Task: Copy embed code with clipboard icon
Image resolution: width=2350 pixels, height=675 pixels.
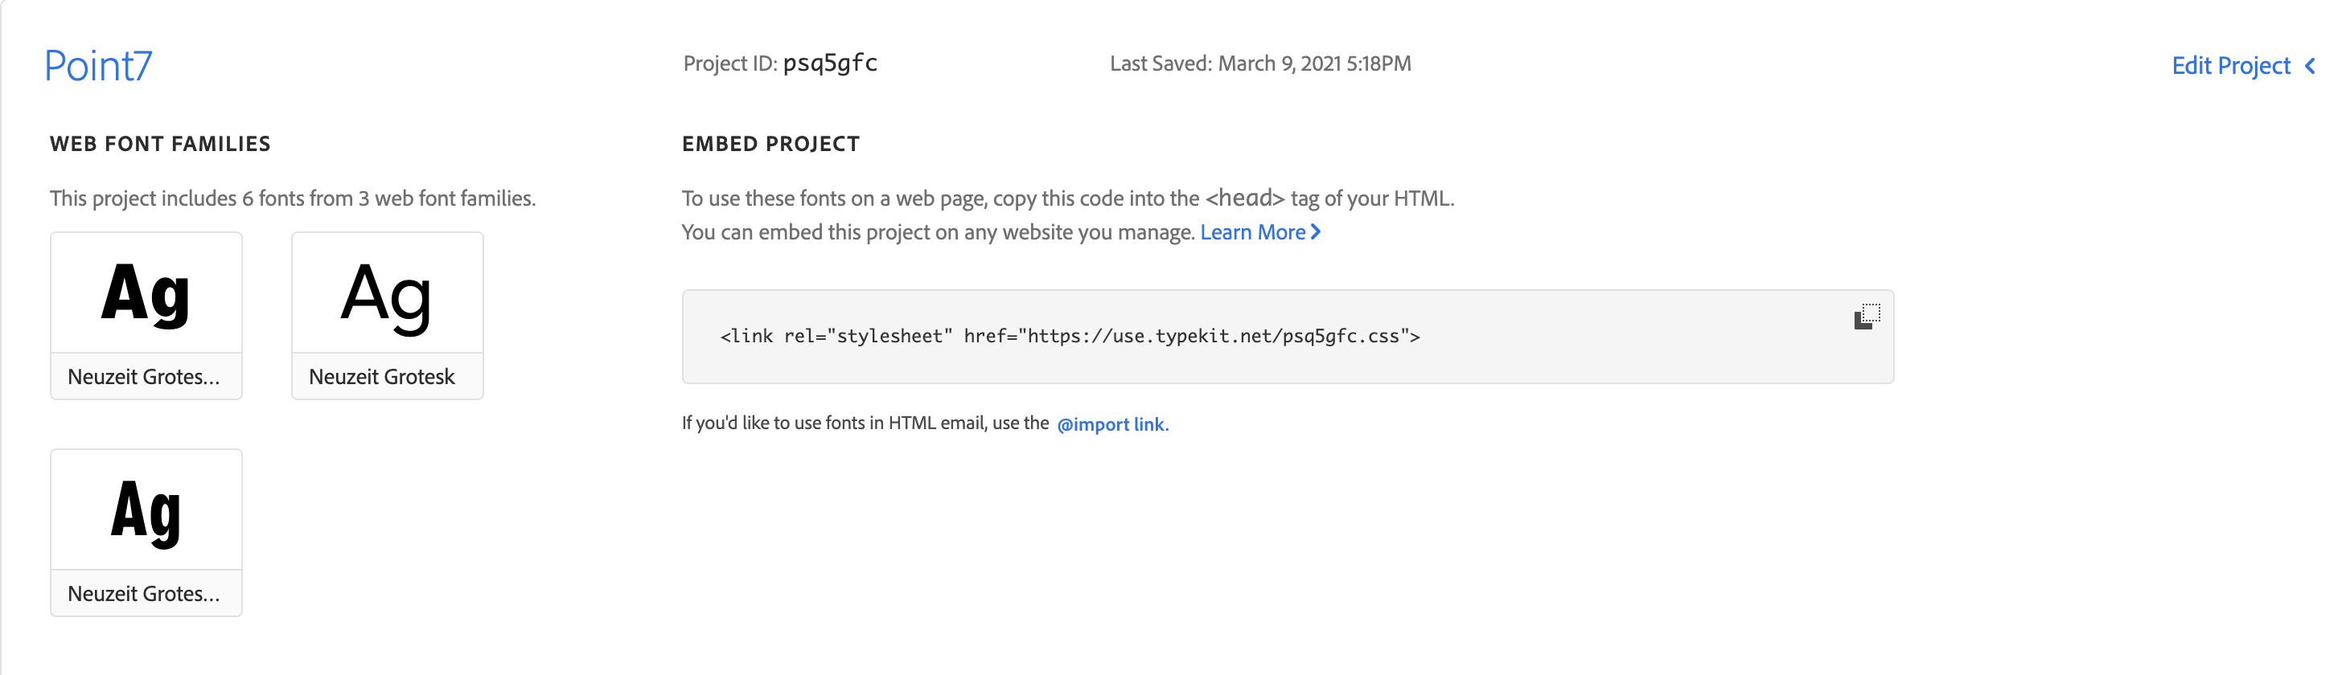Action: tap(1867, 316)
